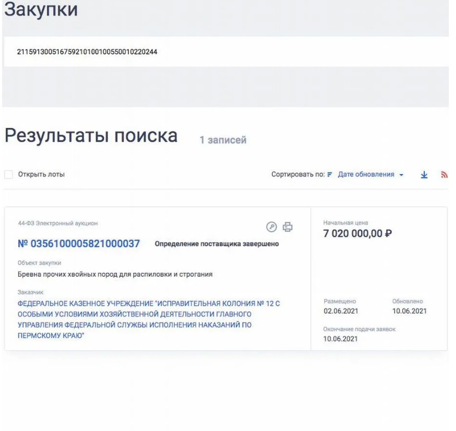Click the electronic signature key icon
The image size is (456, 431).
[271, 227]
